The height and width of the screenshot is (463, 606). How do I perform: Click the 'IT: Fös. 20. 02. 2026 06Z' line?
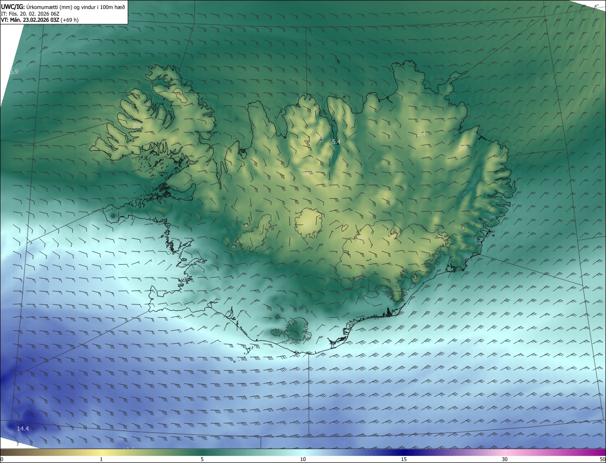(30, 14)
